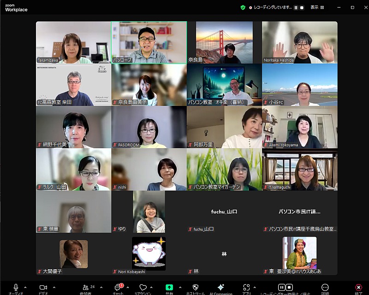Screen dimensions: 369x295
Task: Stop recording beside the レコーディングしています text
Action: click(x=302, y=7)
